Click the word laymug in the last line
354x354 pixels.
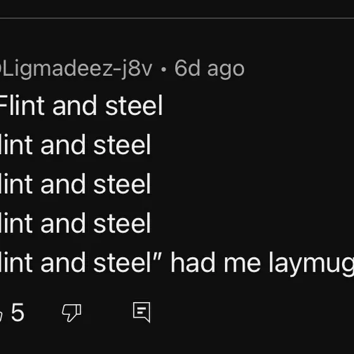311,264
